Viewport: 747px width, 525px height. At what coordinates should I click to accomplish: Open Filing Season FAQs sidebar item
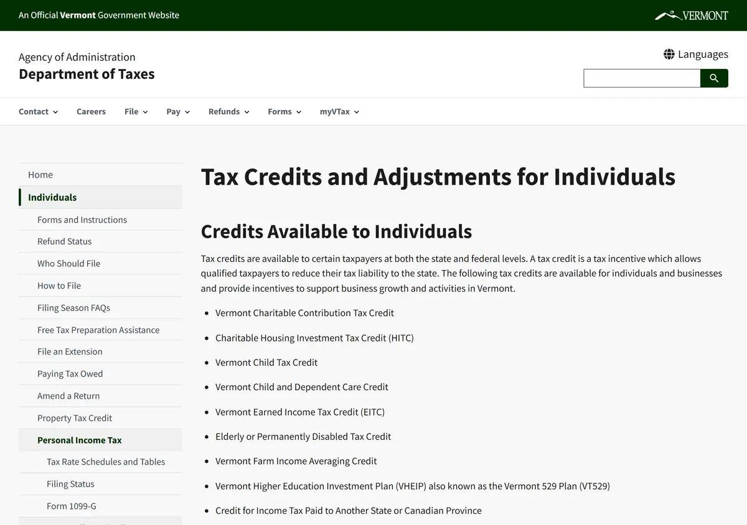[100, 308]
